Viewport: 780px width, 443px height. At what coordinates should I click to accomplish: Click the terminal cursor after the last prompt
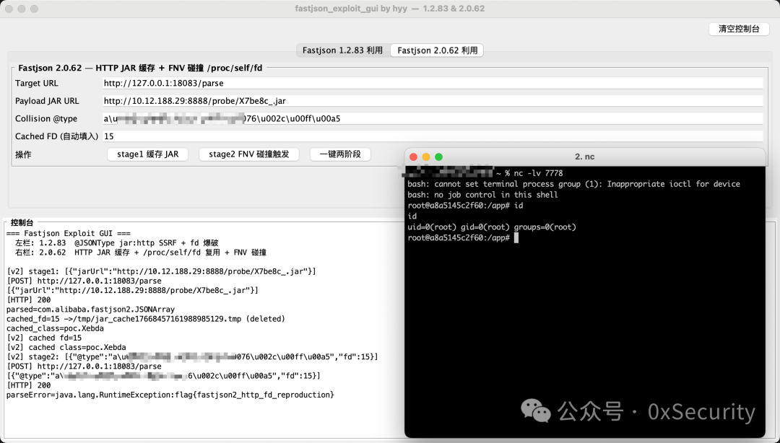click(516, 237)
